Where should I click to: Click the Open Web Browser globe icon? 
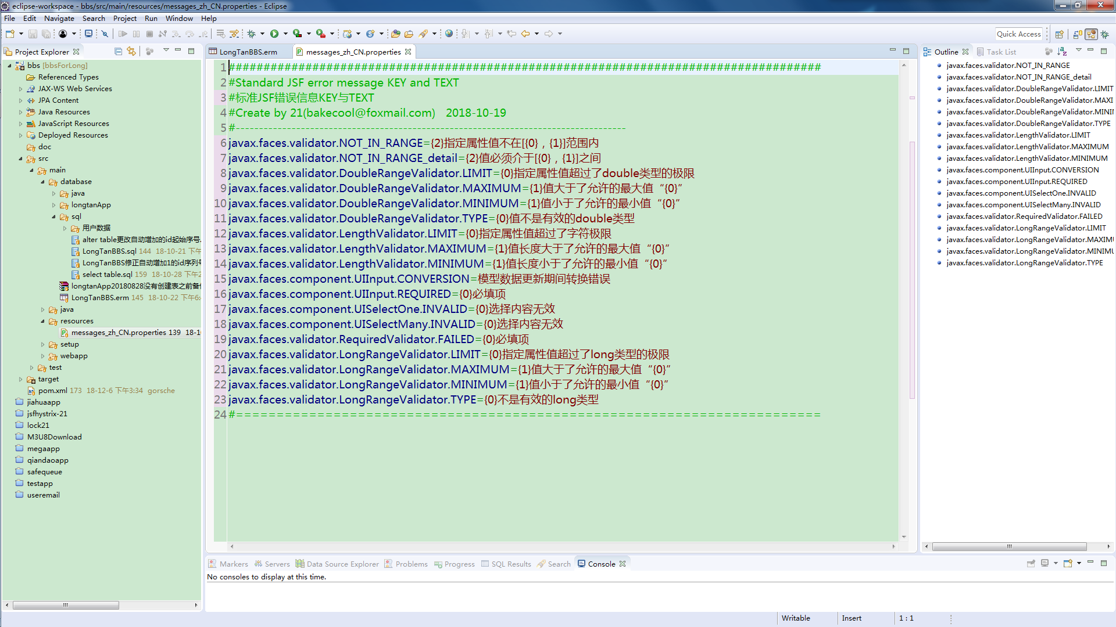pos(449,34)
